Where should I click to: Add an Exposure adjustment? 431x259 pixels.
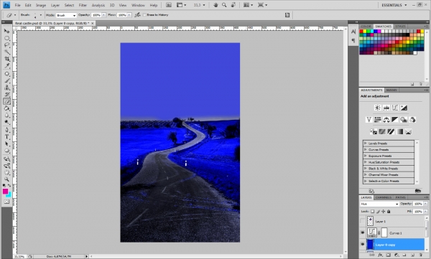(404, 108)
